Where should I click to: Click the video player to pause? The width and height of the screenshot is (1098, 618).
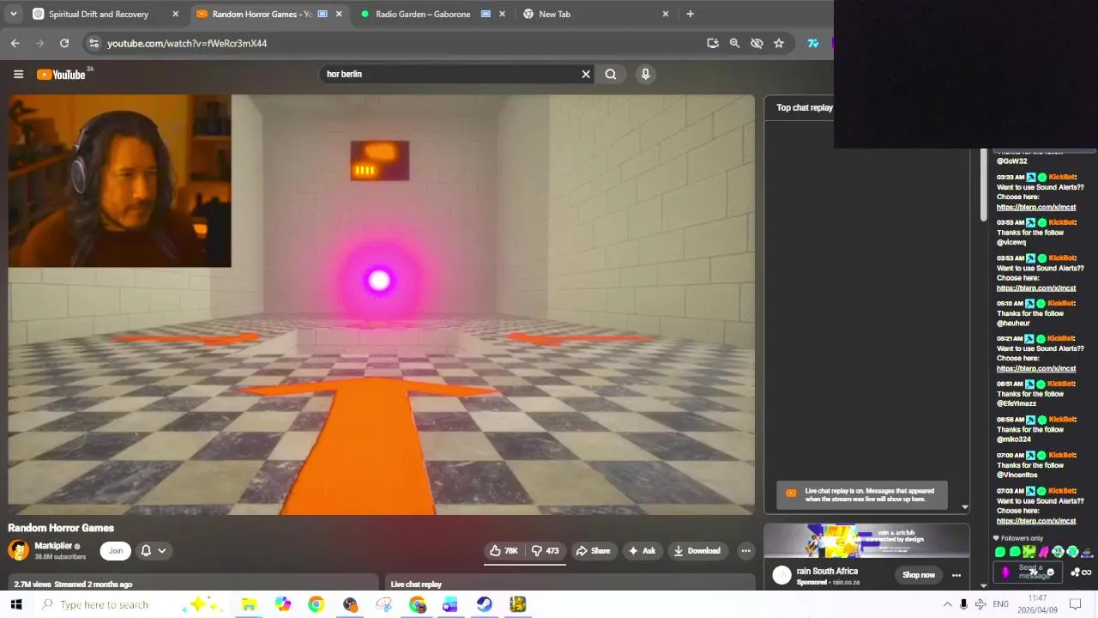(x=382, y=305)
